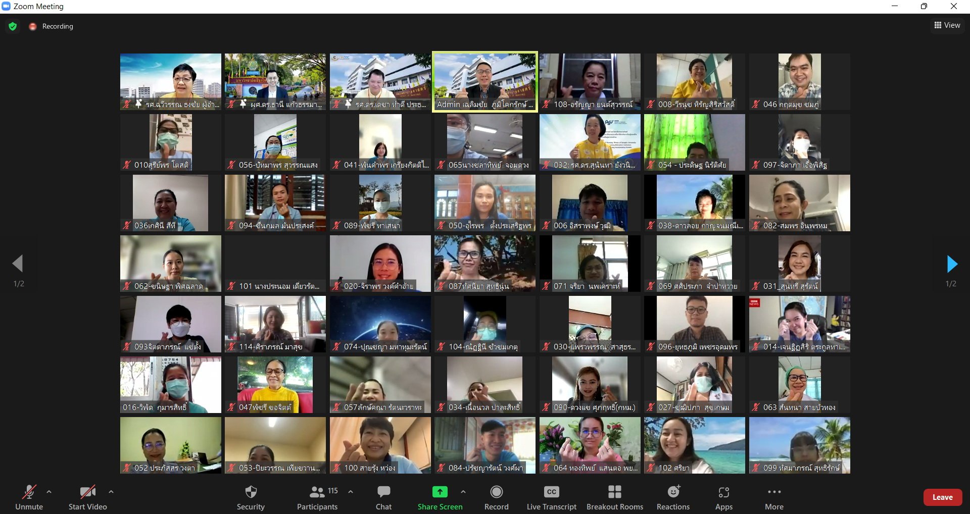Image resolution: width=970 pixels, height=514 pixels.
Task: Click green encryption shield icon
Action: pyautogui.click(x=13, y=26)
